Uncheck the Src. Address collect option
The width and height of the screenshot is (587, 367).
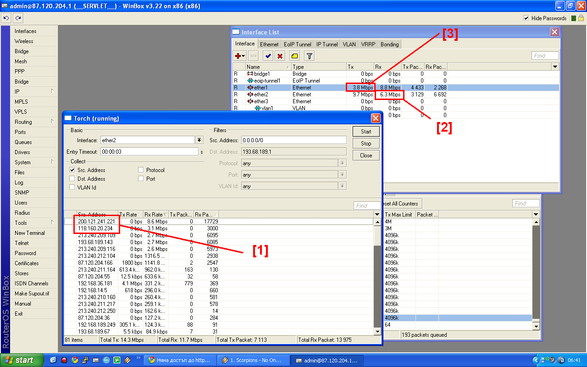(x=72, y=170)
